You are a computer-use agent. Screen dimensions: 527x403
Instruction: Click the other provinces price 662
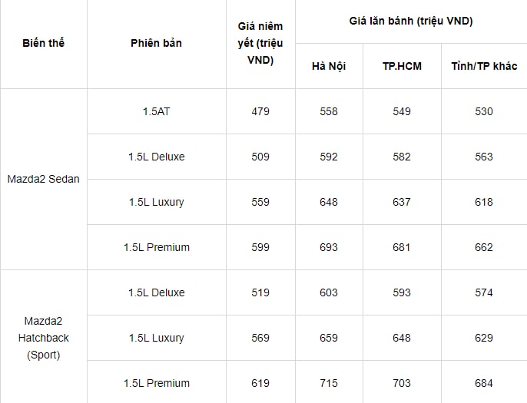click(x=484, y=247)
